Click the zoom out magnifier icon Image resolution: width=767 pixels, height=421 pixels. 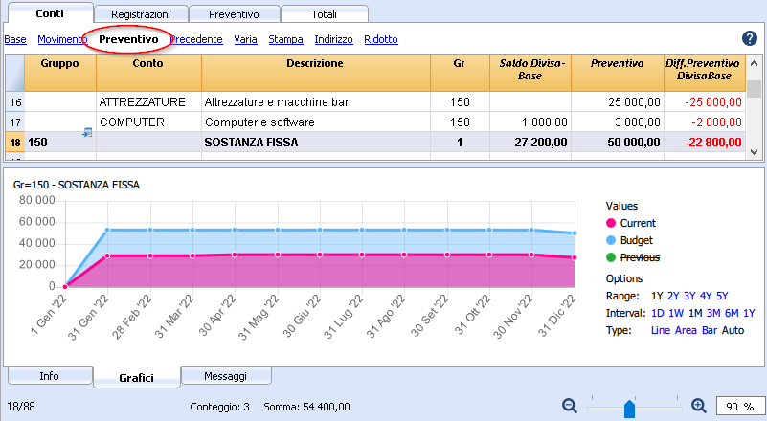(570, 406)
